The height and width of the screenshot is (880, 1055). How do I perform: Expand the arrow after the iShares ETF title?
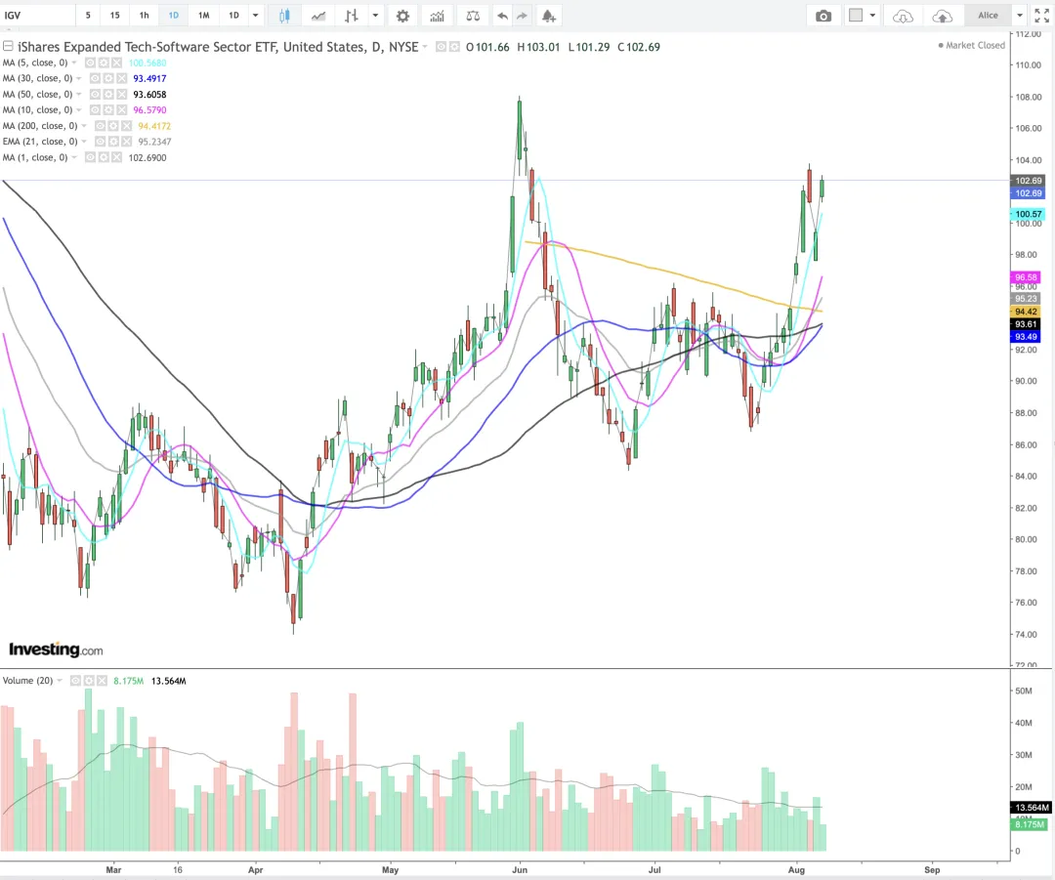click(425, 47)
